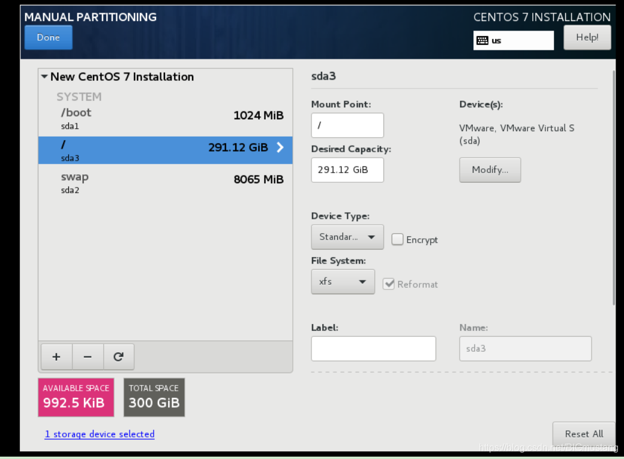
Task: Select the swap sda2 partition row
Action: tap(166, 182)
